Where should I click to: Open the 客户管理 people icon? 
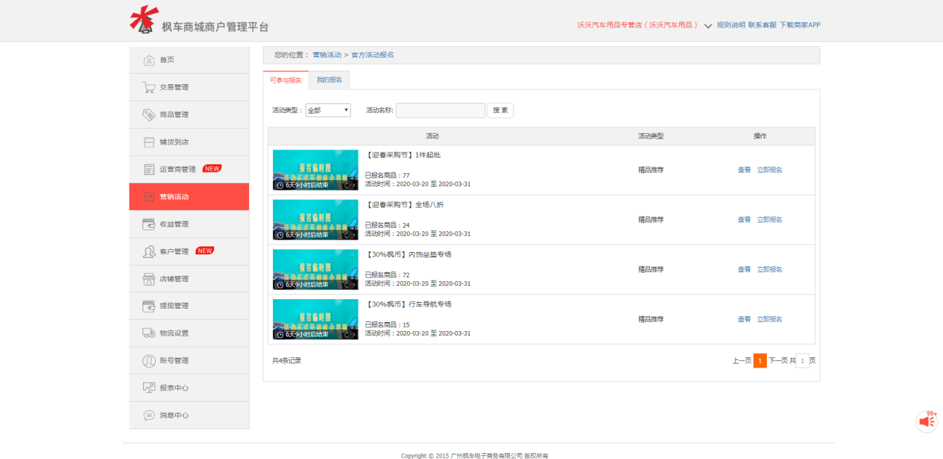[148, 251]
